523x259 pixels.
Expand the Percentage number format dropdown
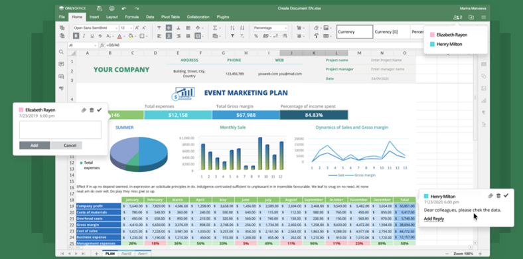(x=270, y=28)
